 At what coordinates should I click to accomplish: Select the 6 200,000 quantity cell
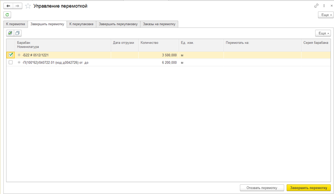[x=159, y=63]
